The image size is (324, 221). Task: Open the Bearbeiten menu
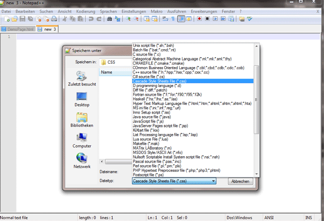tap(25, 11)
